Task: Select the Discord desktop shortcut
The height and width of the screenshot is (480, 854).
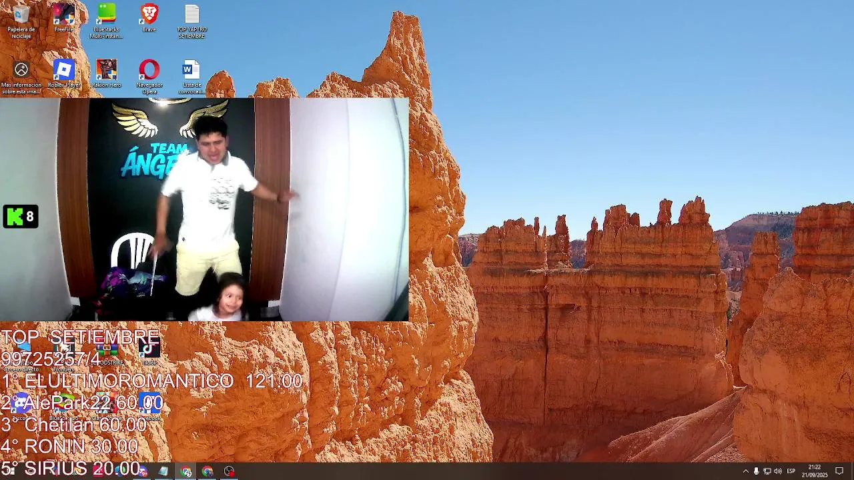Action: pyautogui.click(x=21, y=405)
